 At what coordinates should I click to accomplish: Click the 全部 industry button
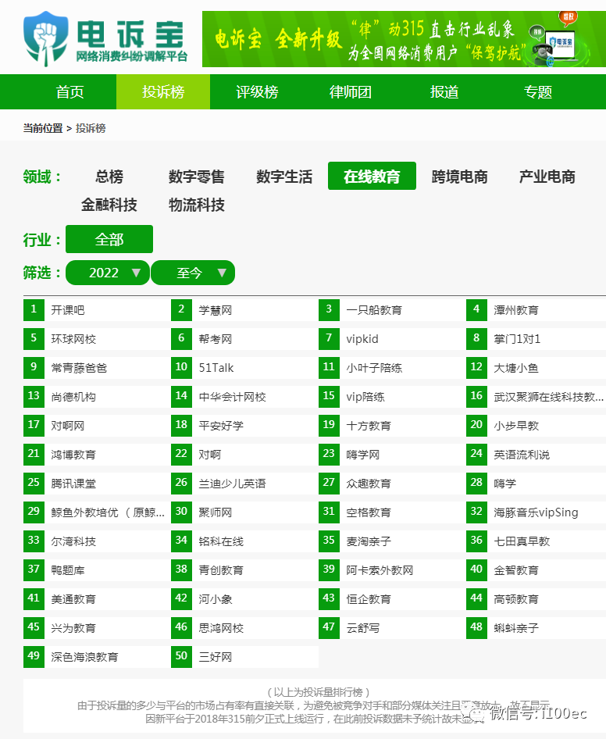pyautogui.click(x=109, y=239)
